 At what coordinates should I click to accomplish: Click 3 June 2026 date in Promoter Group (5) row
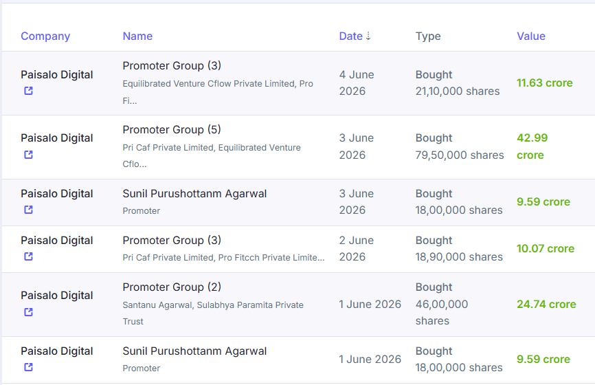pyautogui.click(x=357, y=146)
